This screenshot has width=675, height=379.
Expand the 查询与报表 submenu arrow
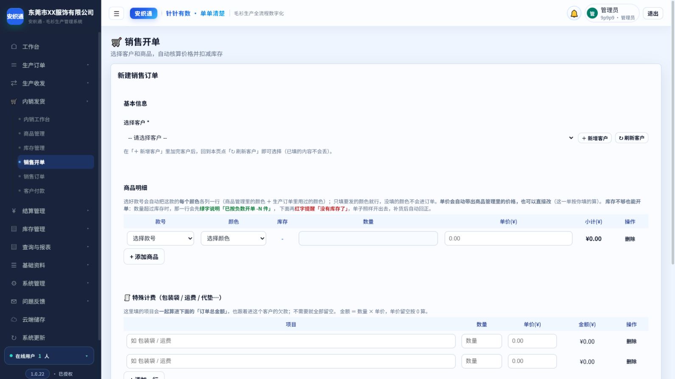tap(88, 247)
